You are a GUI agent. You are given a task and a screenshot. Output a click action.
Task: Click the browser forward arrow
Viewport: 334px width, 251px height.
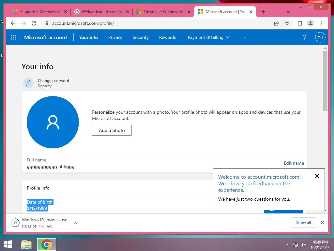coord(23,23)
